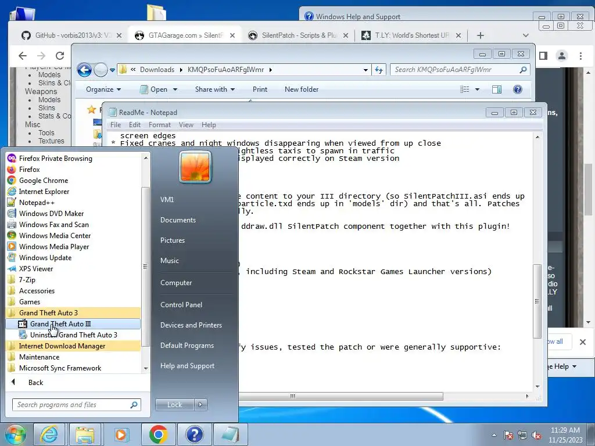Select Uninstall Grand Theft Auto 3
The width and height of the screenshot is (595, 446).
point(74,334)
